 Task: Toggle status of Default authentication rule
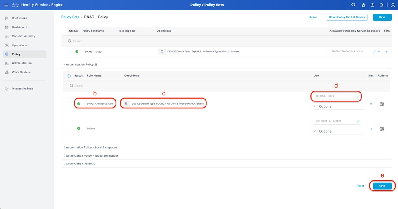tap(79, 128)
